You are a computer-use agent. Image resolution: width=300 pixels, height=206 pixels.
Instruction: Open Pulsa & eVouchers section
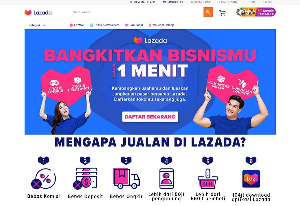[x=105, y=25]
